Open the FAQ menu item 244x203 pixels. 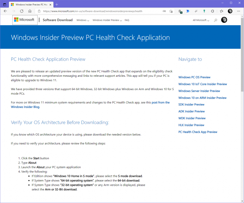(x=127, y=20)
